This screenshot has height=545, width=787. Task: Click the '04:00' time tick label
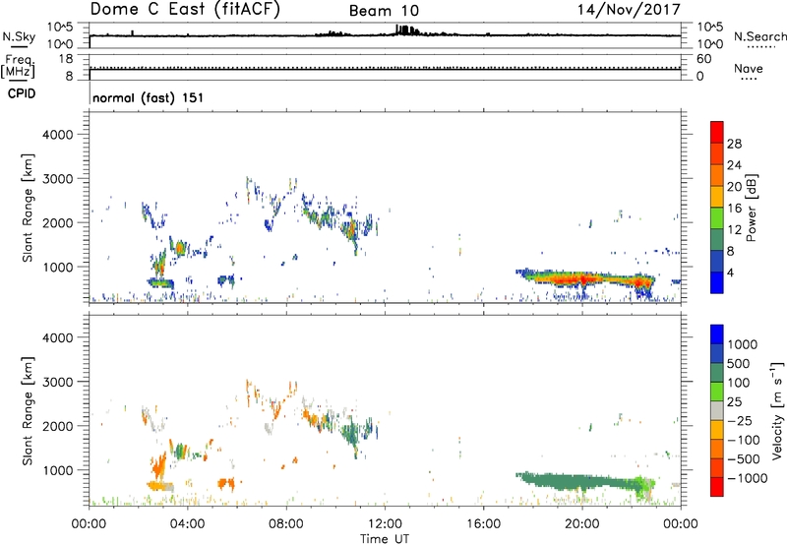[x=188, y=524]
